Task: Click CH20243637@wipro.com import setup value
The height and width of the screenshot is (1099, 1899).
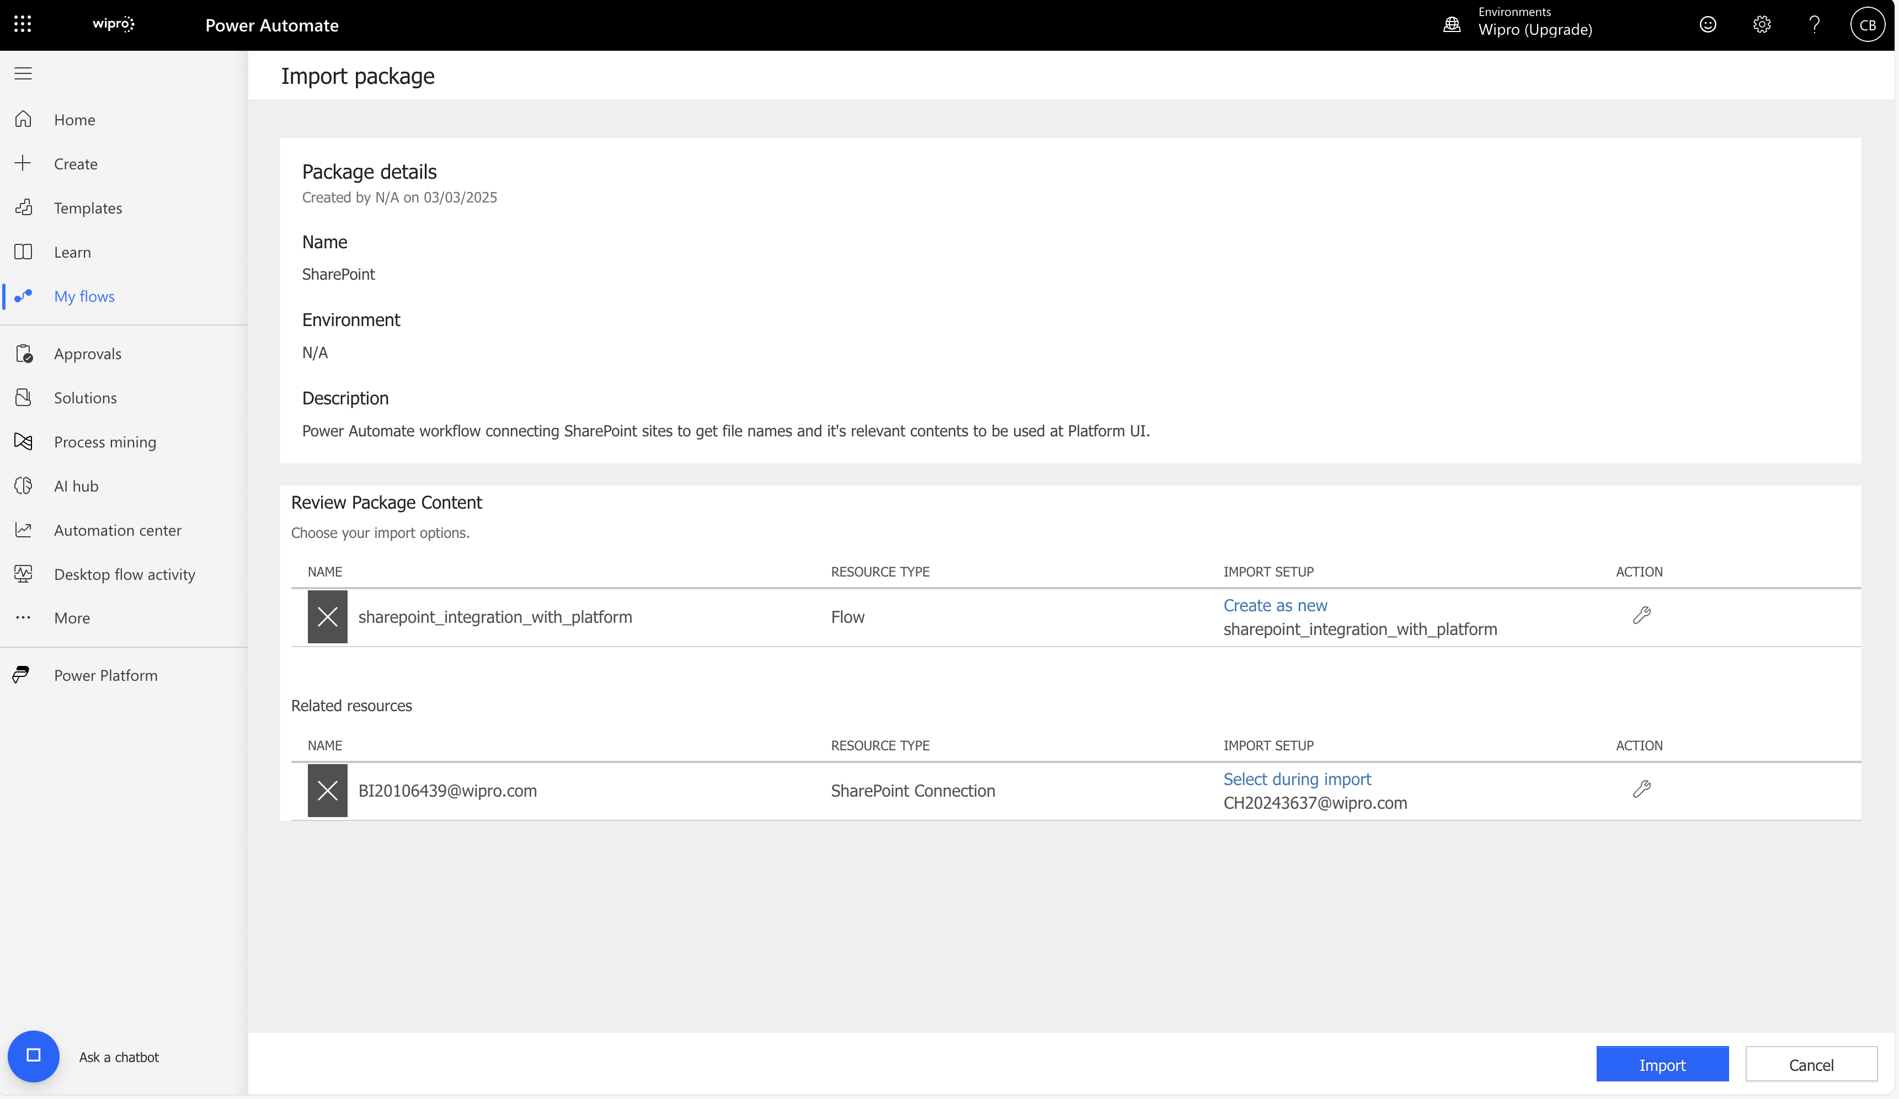Action: coord(1315,802)
